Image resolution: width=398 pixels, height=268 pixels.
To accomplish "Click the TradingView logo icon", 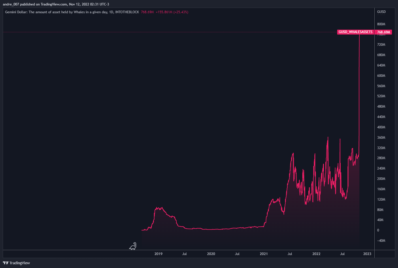I will pos(5,263).
